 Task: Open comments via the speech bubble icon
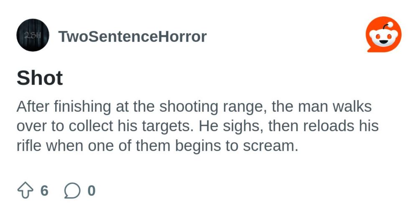pyautogui.click(x=72, y=190)
